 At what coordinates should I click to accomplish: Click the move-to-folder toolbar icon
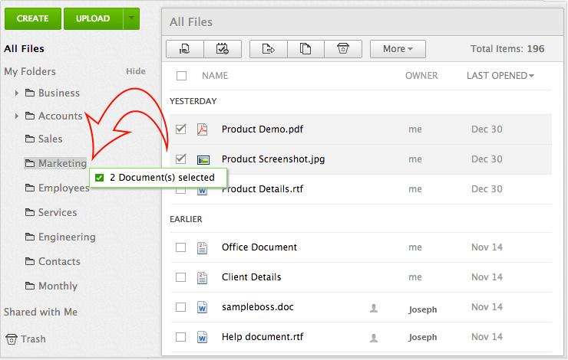click(269, 49)
